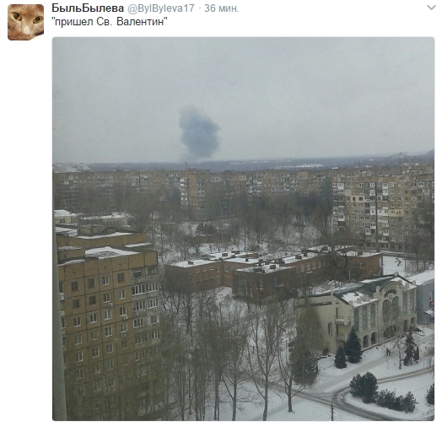Image resolution: width=442 pixels, height=426 pixels.
Task: Open the tweet via 36 мин. timestamp
Action: click(221, 8)
